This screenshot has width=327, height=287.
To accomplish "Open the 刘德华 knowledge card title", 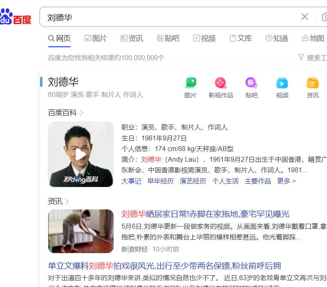I will coord(63,82).
